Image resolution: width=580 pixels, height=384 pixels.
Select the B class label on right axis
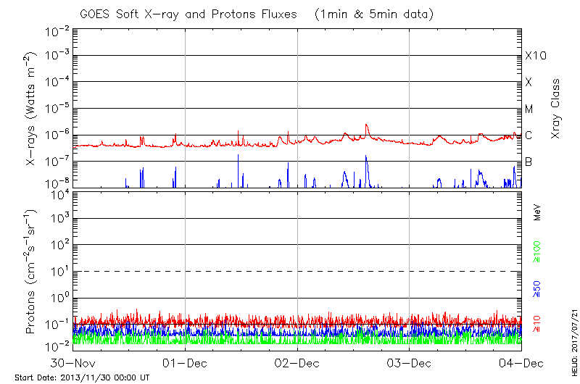click(x=529, y=162)
